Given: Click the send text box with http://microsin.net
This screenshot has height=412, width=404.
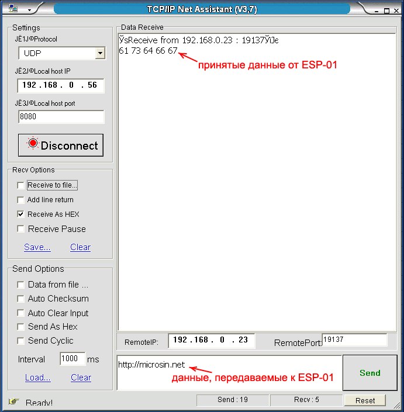Looking at the screenshot, I should [x=229, y=373].
